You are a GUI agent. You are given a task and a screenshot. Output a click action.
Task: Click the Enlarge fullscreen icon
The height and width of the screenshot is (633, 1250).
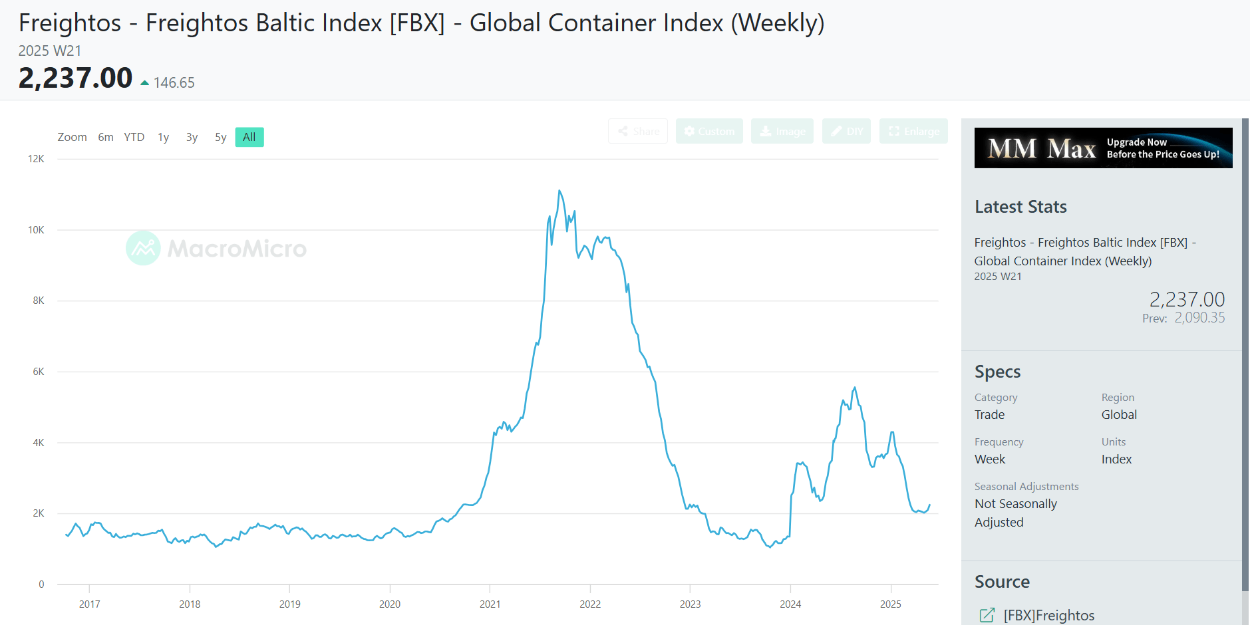tap(893, 131)
